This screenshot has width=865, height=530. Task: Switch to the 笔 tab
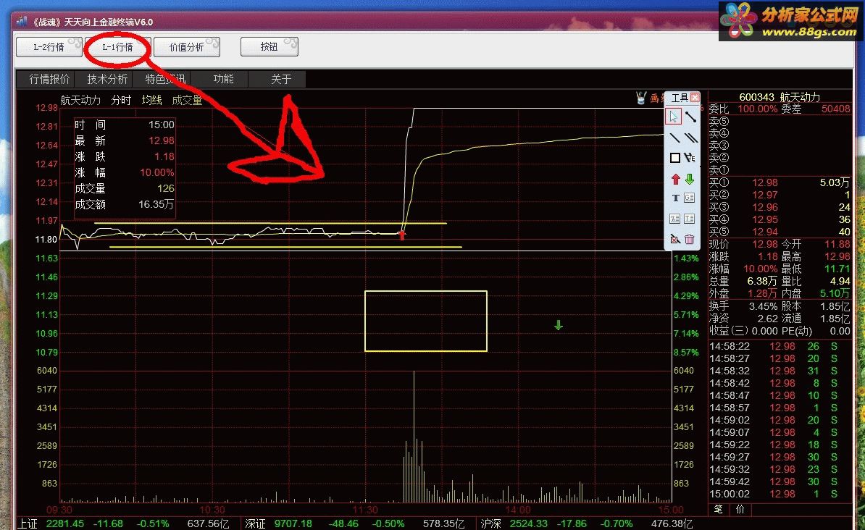click(718, 509)
